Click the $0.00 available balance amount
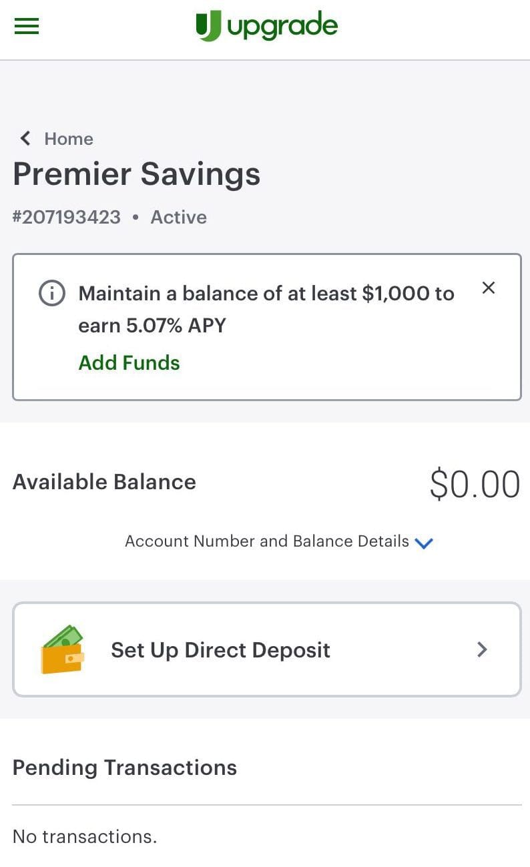Screen dimensions: 530x867 [475, 483]
